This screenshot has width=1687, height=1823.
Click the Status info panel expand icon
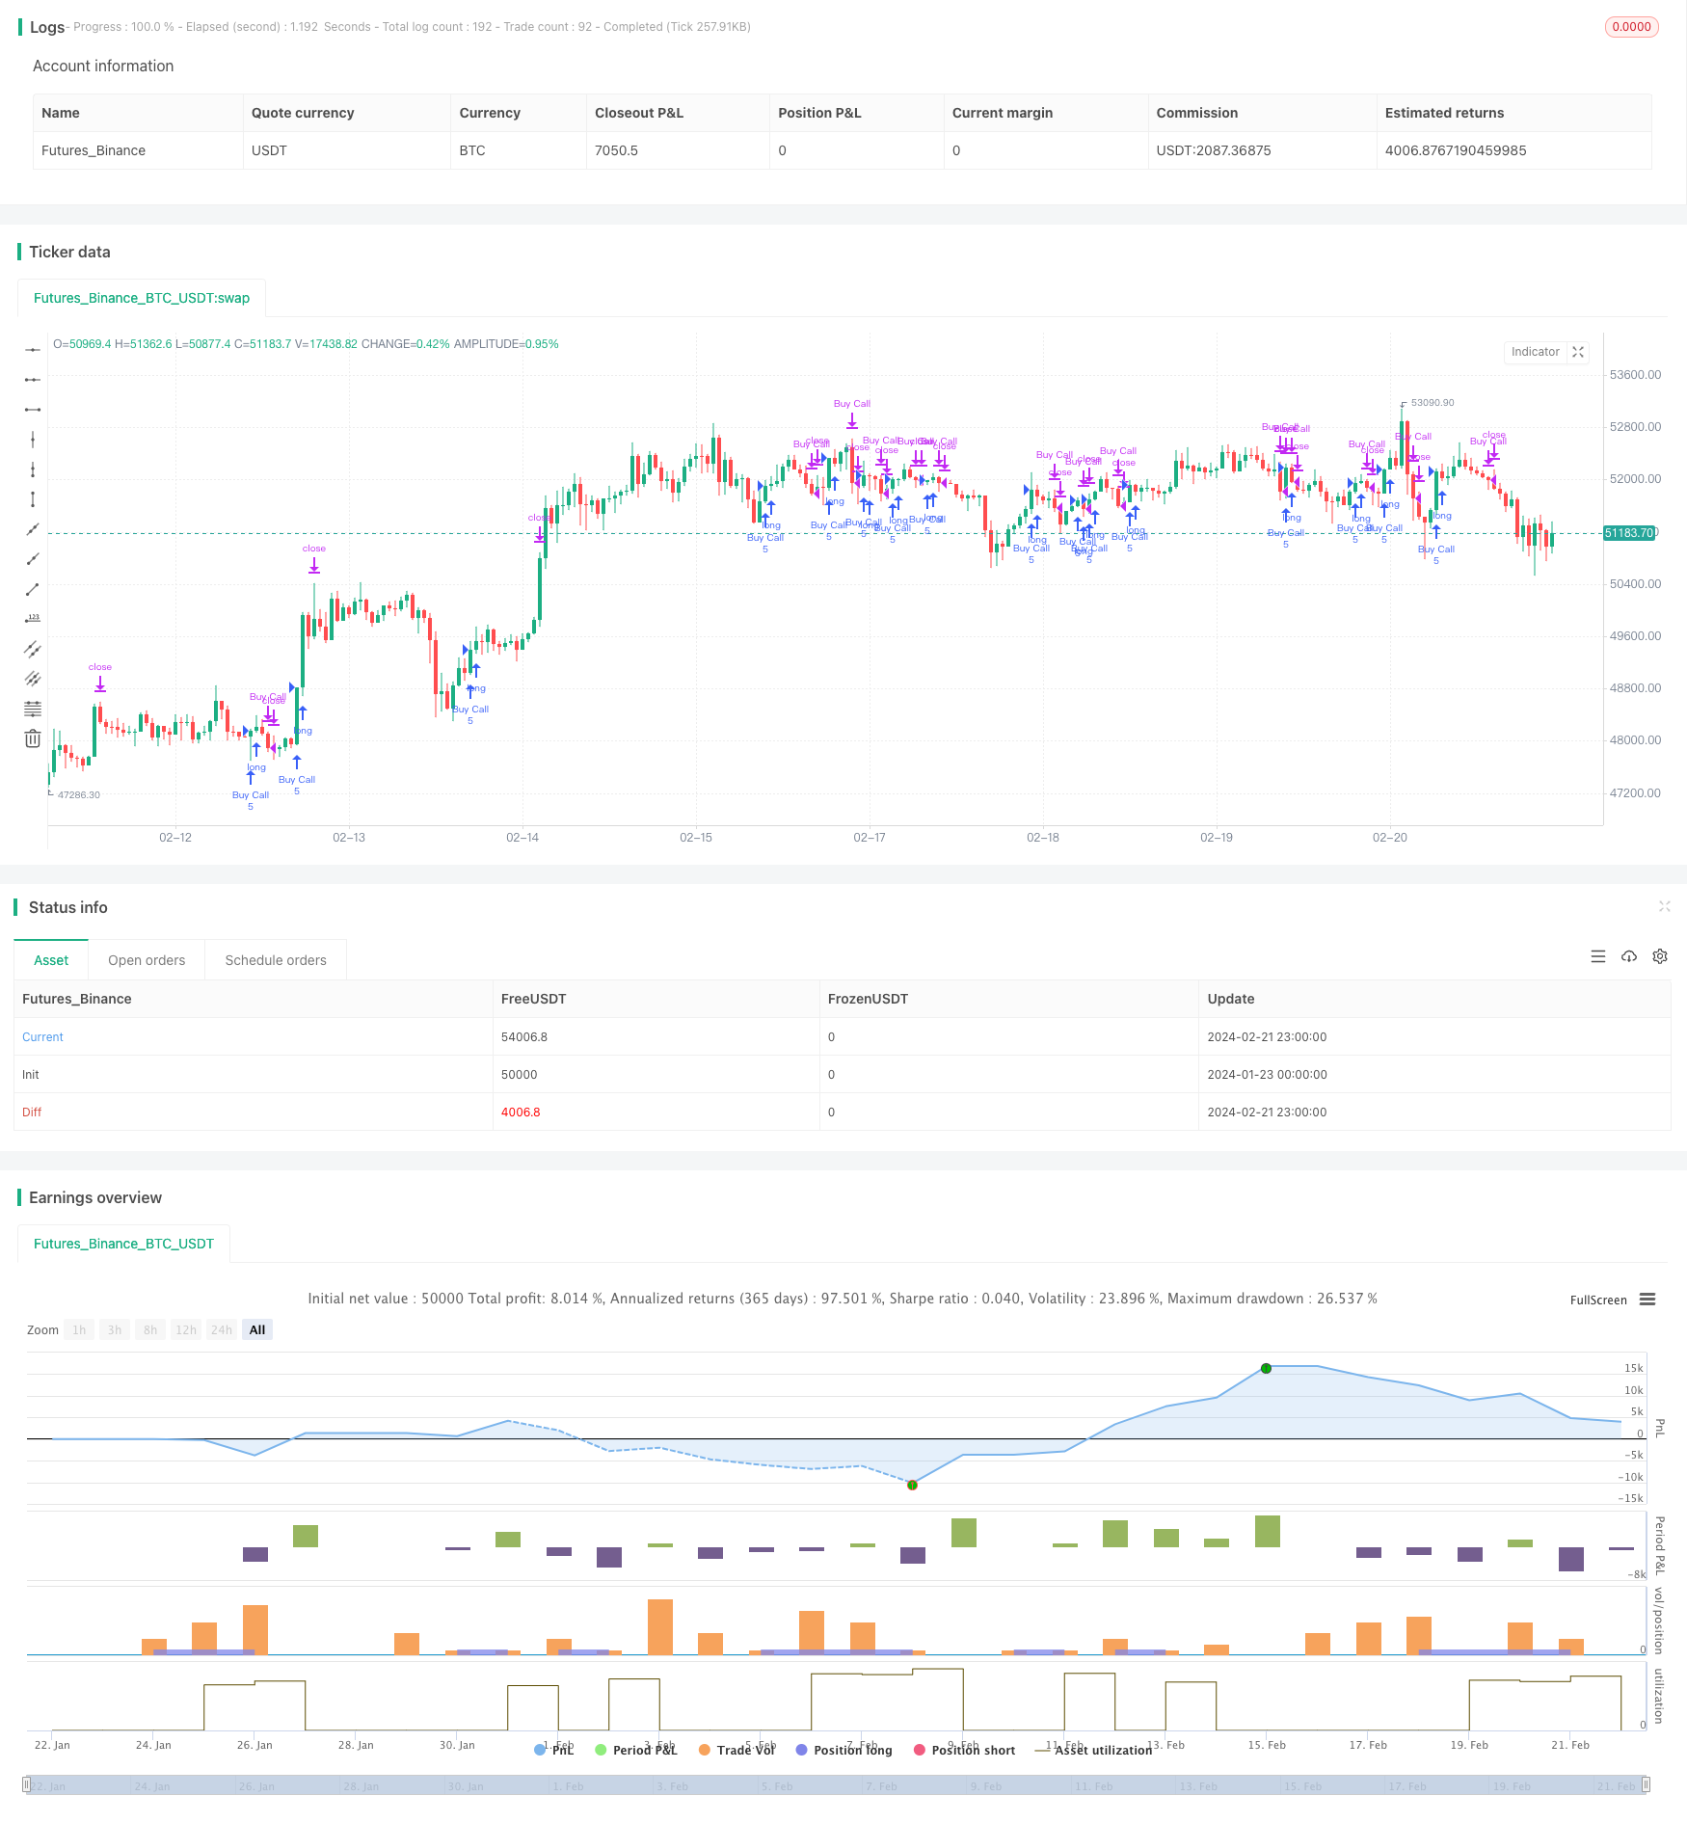[1664, 906]
